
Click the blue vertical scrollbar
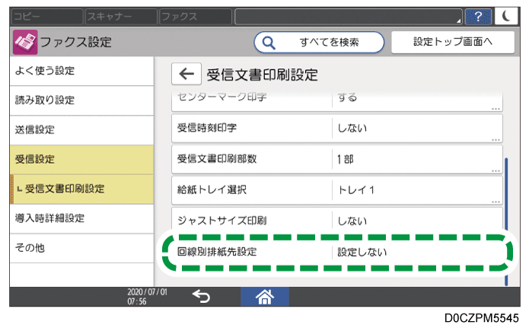506,221
